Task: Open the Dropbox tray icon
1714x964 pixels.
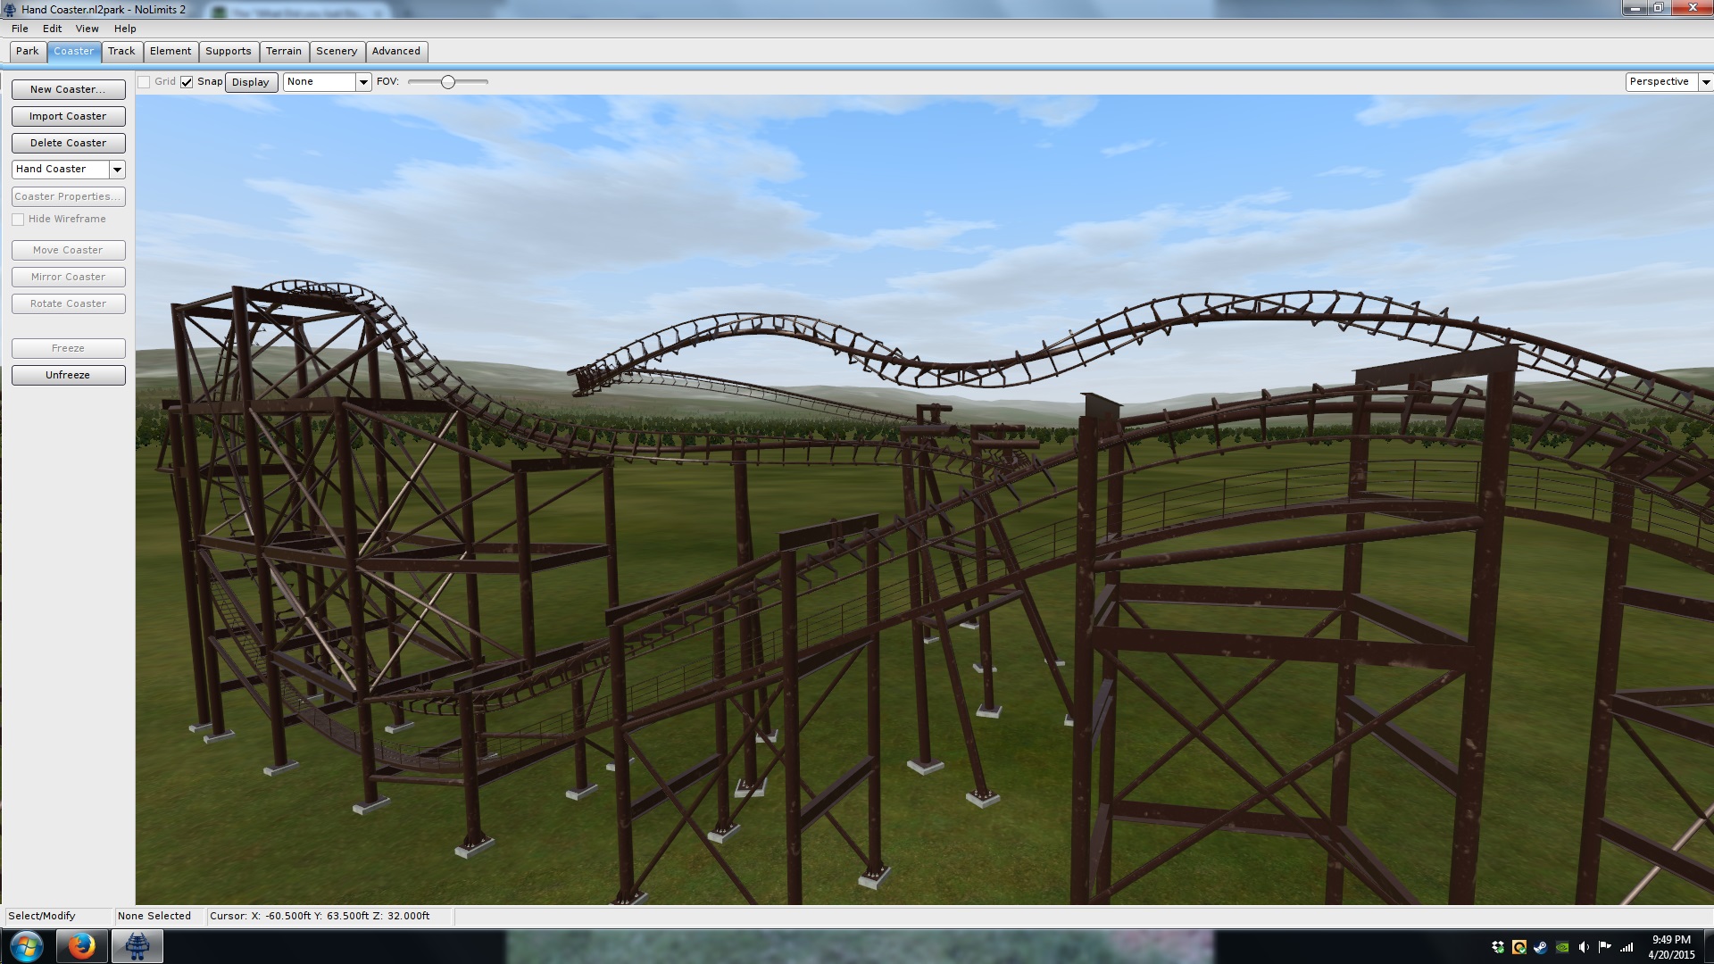Action: (1498, 947)
